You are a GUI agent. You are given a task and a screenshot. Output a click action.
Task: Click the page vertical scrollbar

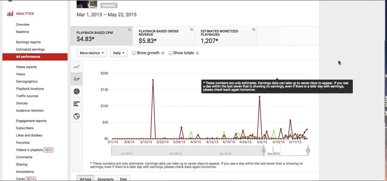(385, 82)
